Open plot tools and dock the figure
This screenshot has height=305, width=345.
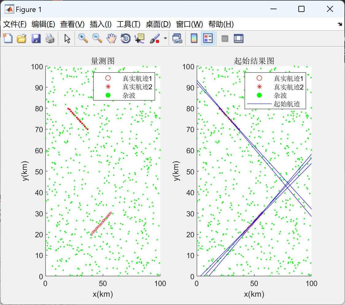click(239, 38)
